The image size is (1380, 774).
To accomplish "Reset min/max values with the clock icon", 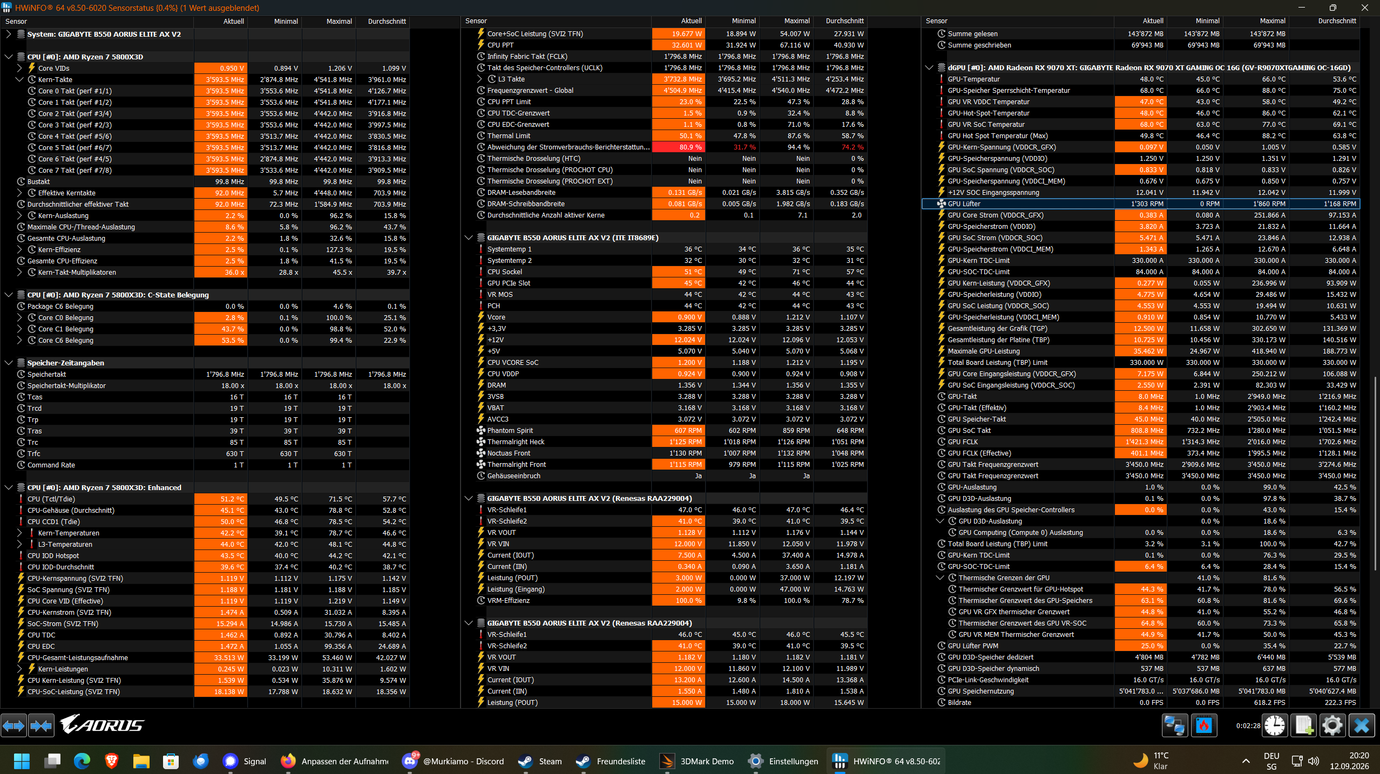I will [x=1275, y=725].
